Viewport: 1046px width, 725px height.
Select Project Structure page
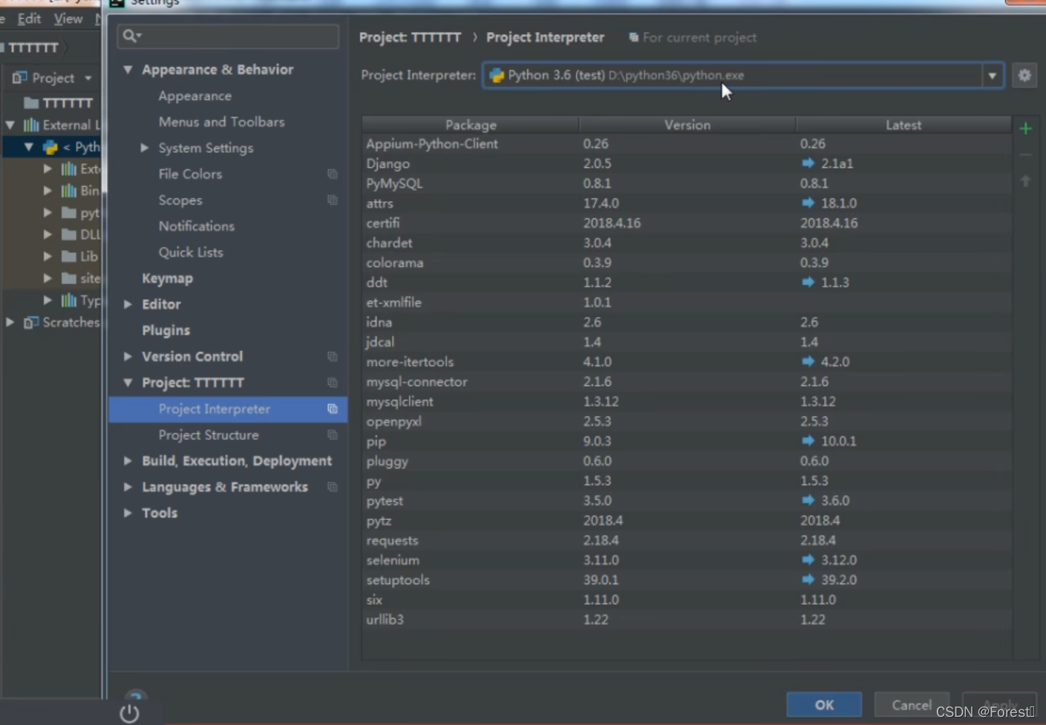[x=209, y=435]
